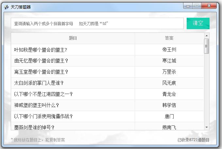Click the 清空 clear button
Viewport: 222px width, 149px height.
pyautogui.click(x=198, y=23)
